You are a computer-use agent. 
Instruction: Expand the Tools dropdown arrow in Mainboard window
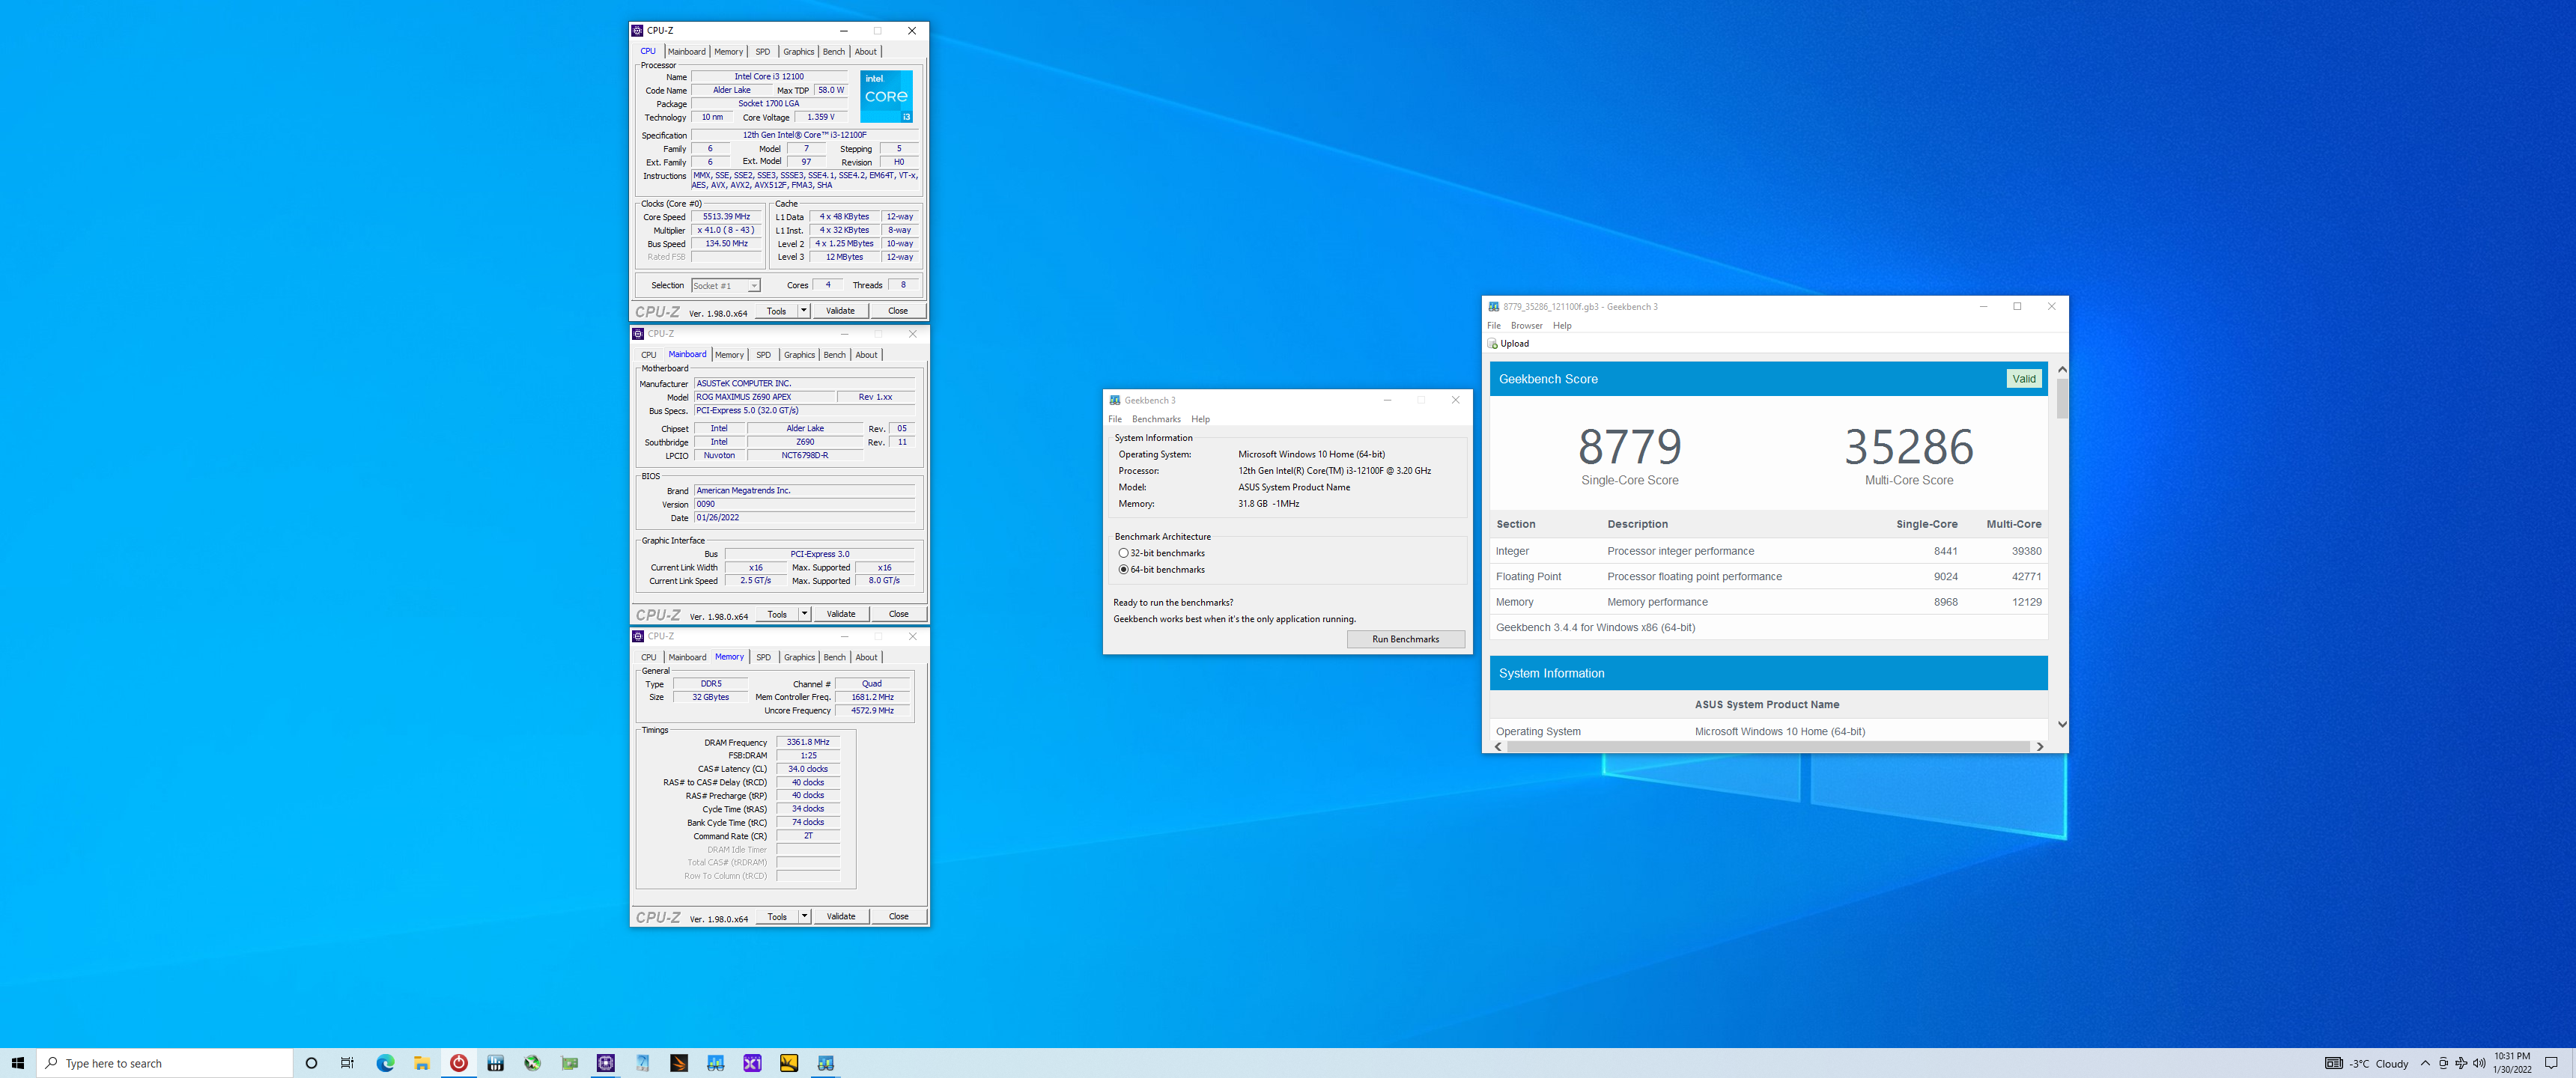point(804,614)
